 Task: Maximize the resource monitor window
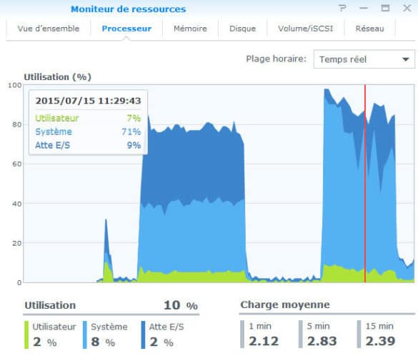pos(385,9)
